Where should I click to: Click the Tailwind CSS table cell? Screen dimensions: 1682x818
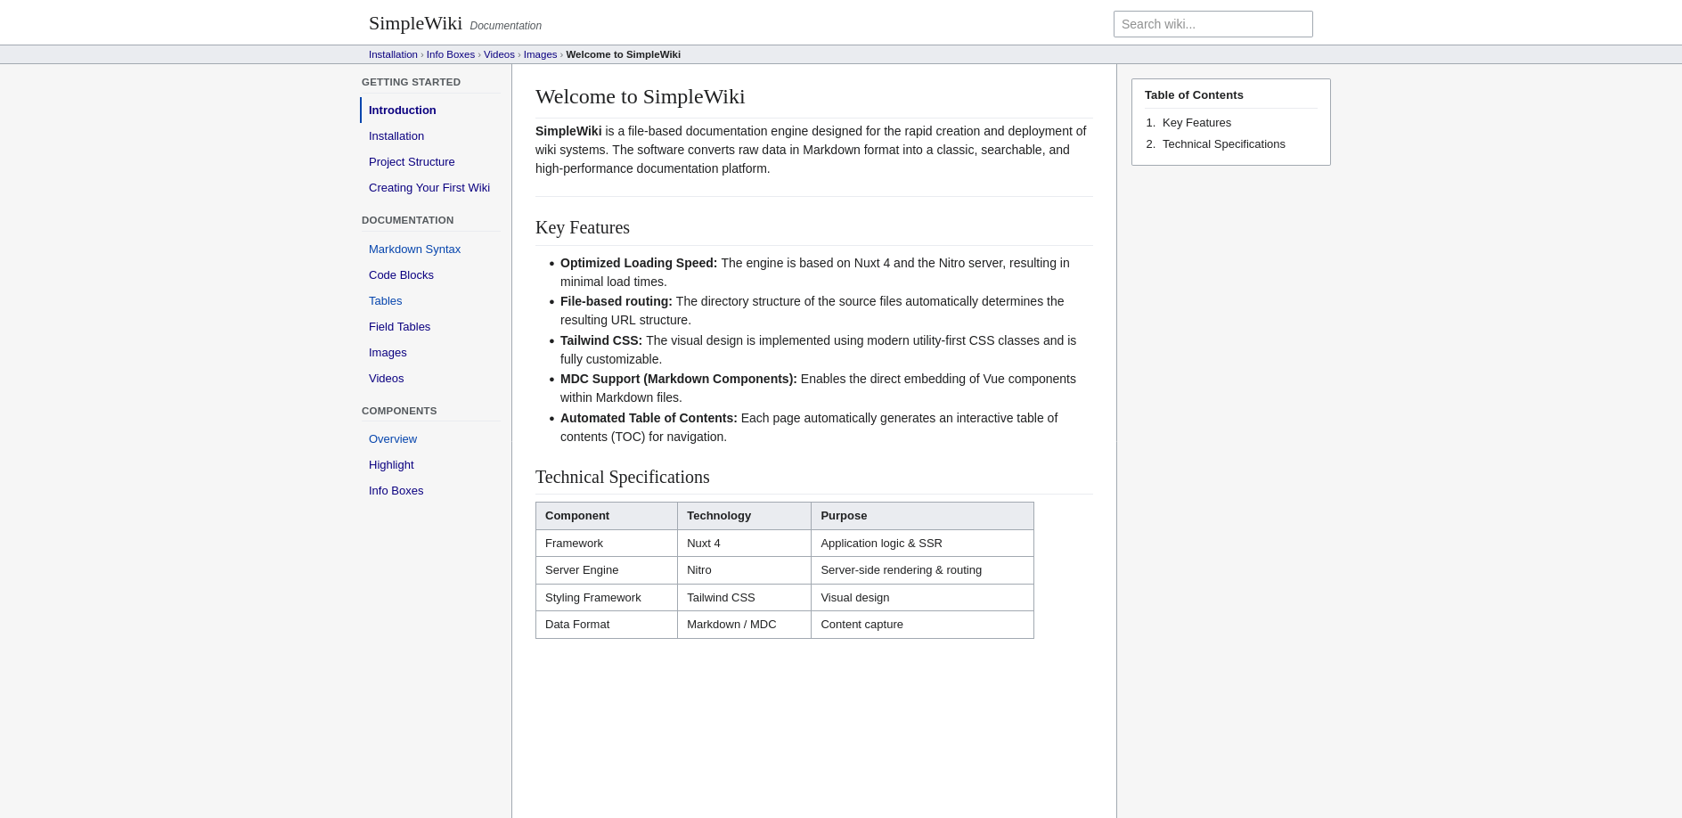tap(744, 598)
